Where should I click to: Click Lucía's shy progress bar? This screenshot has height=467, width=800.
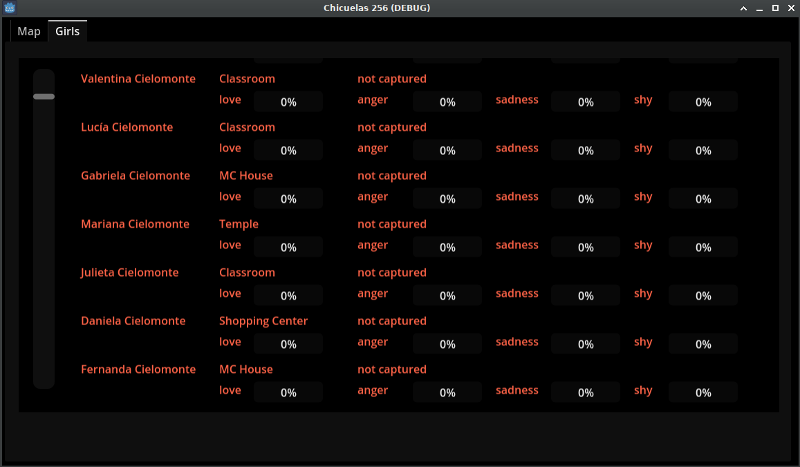(703, 150)
